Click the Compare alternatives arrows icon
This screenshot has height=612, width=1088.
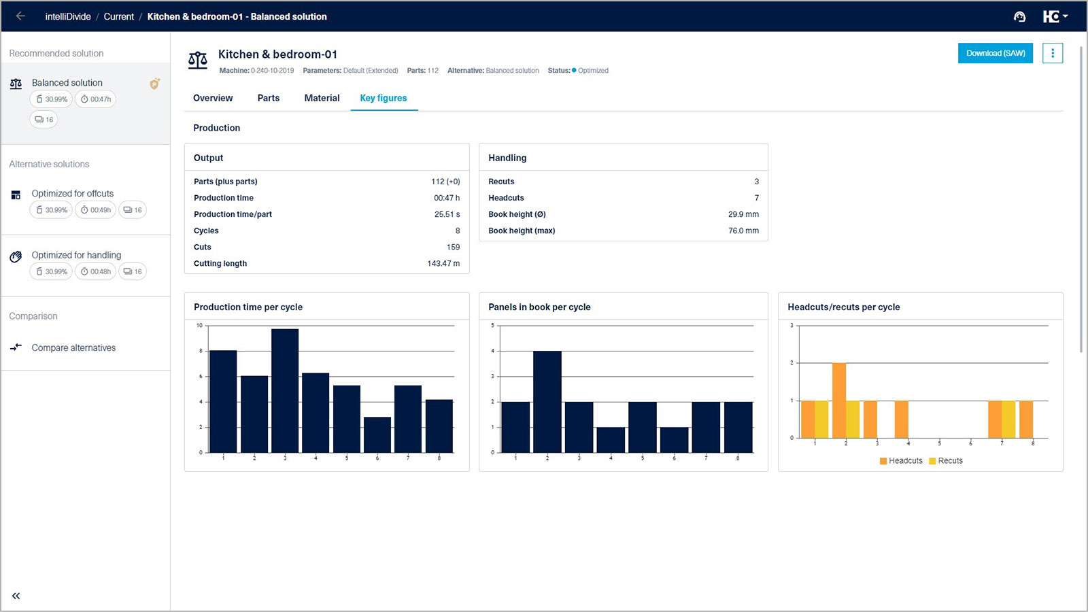16,347
